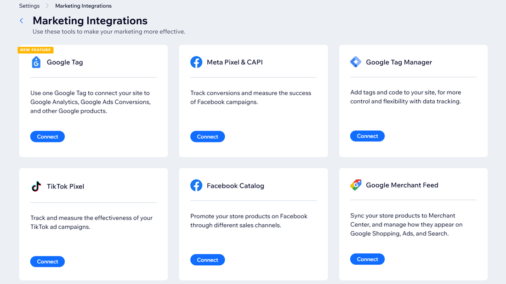Select the Google Merchant Feed card title
The height and width of the screenshot is (284, 506).
coord(402,185)
